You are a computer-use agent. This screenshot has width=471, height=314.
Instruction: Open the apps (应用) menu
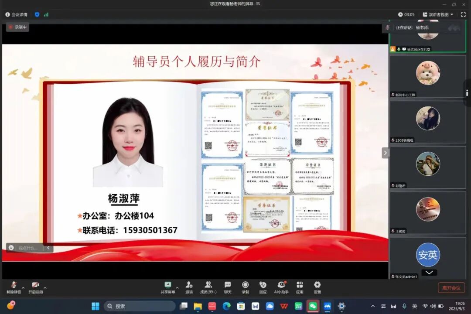[300, 287]
